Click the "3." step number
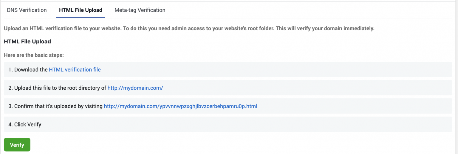Image resolution: width=458 pixels, height=154 pixels. (11, 106)
